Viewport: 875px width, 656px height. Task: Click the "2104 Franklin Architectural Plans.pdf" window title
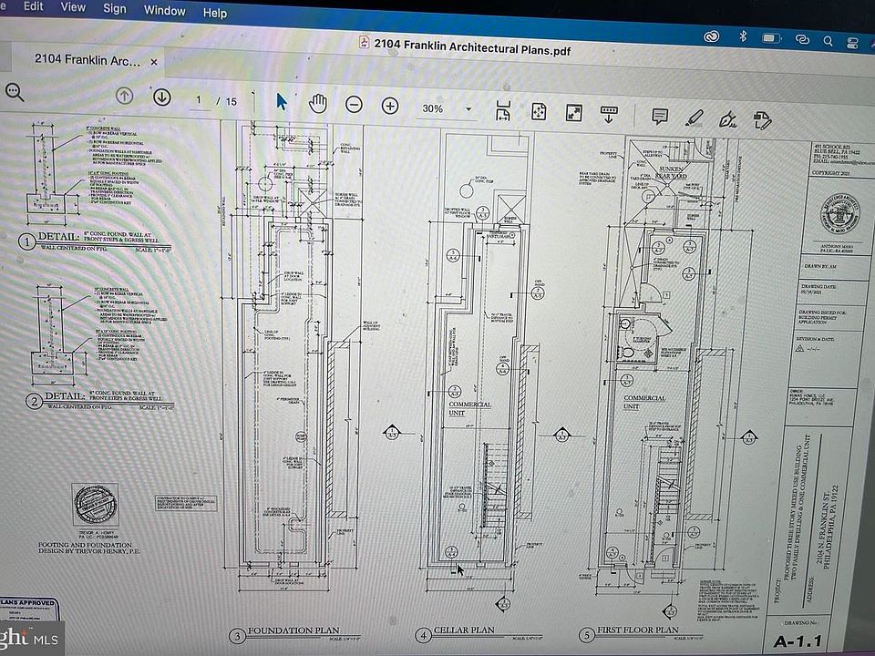[x=472, y=46]
